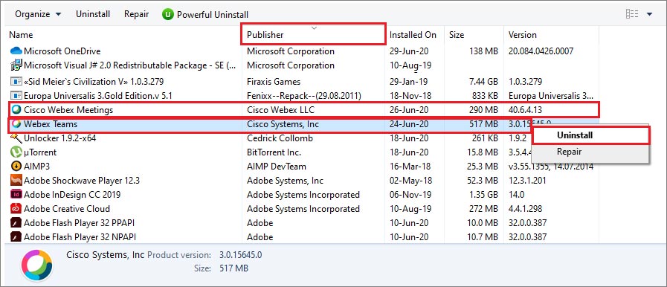Click the Microsoft OneDrive cloud icon

click(x=16, y=51)
